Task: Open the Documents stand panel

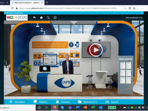Action: coord(126,75)
